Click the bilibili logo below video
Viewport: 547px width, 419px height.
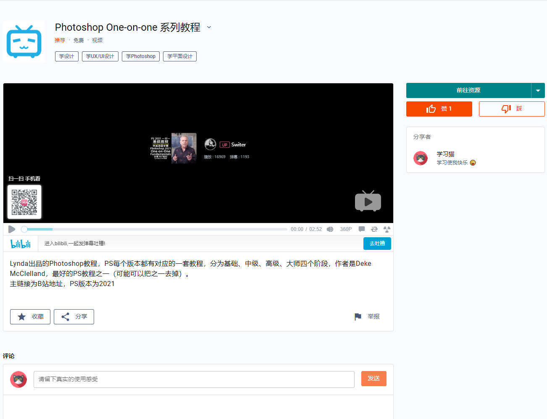(21, 244)
